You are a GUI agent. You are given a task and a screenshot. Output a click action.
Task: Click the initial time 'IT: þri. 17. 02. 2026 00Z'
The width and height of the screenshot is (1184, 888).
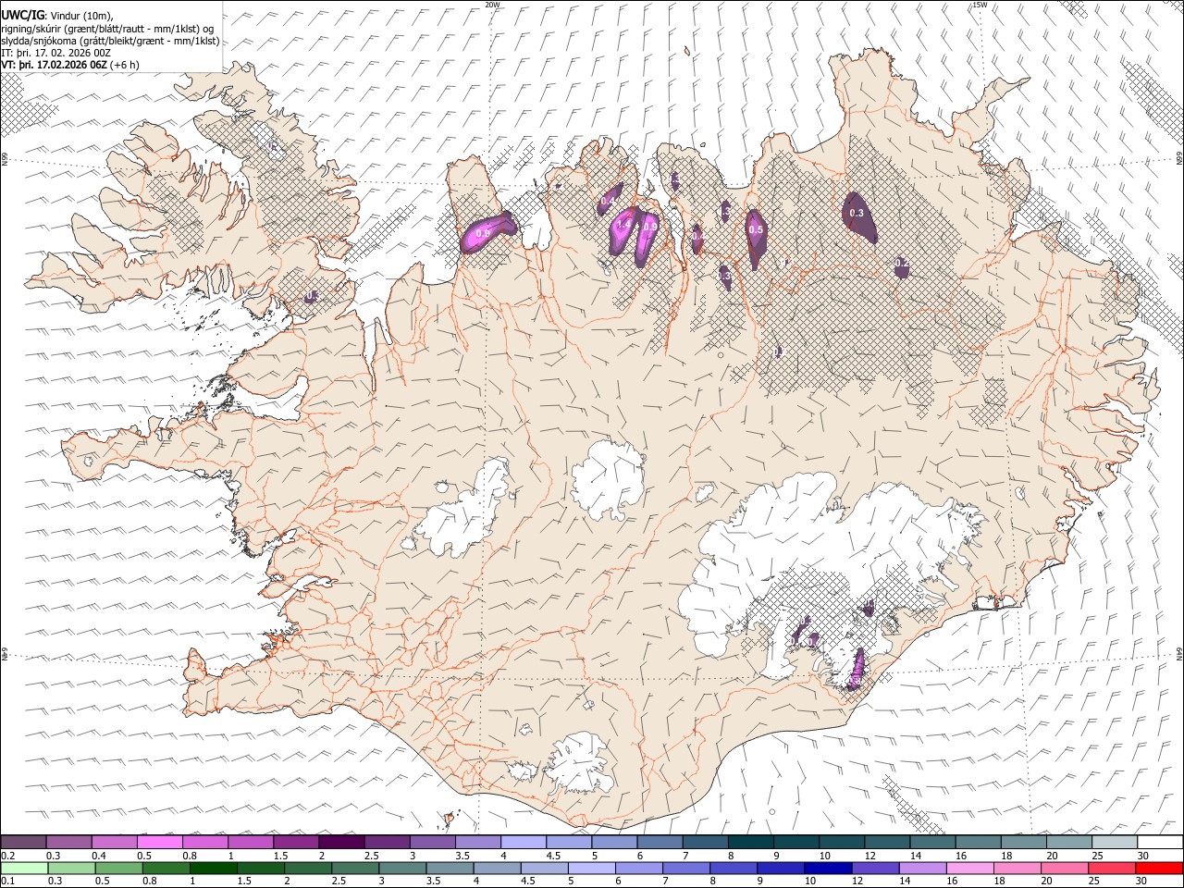[x=55, y=53]
